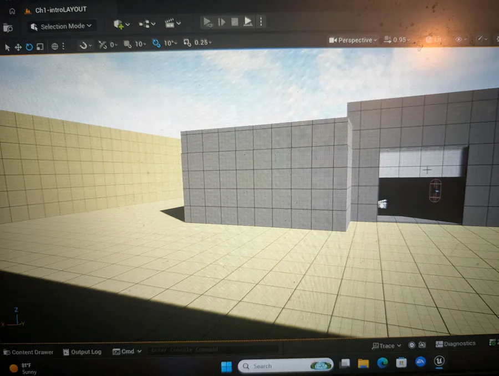This screenshot has height=376, width=499.
Task: Select the scale transform tool
Action: [x=40, y=47]
